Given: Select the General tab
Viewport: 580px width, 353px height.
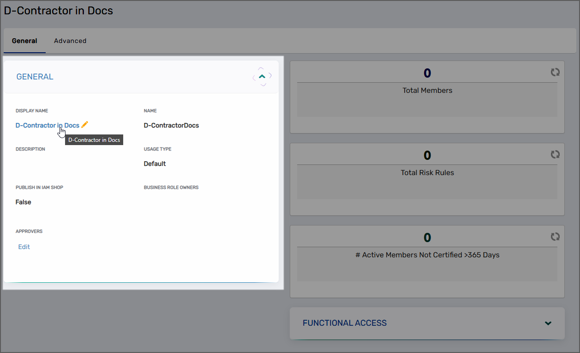Looking at the screenshot, I should (24, 41).
